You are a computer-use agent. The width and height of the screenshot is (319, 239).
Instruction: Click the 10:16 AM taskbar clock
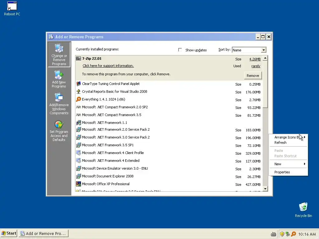(x=307, y=234)
